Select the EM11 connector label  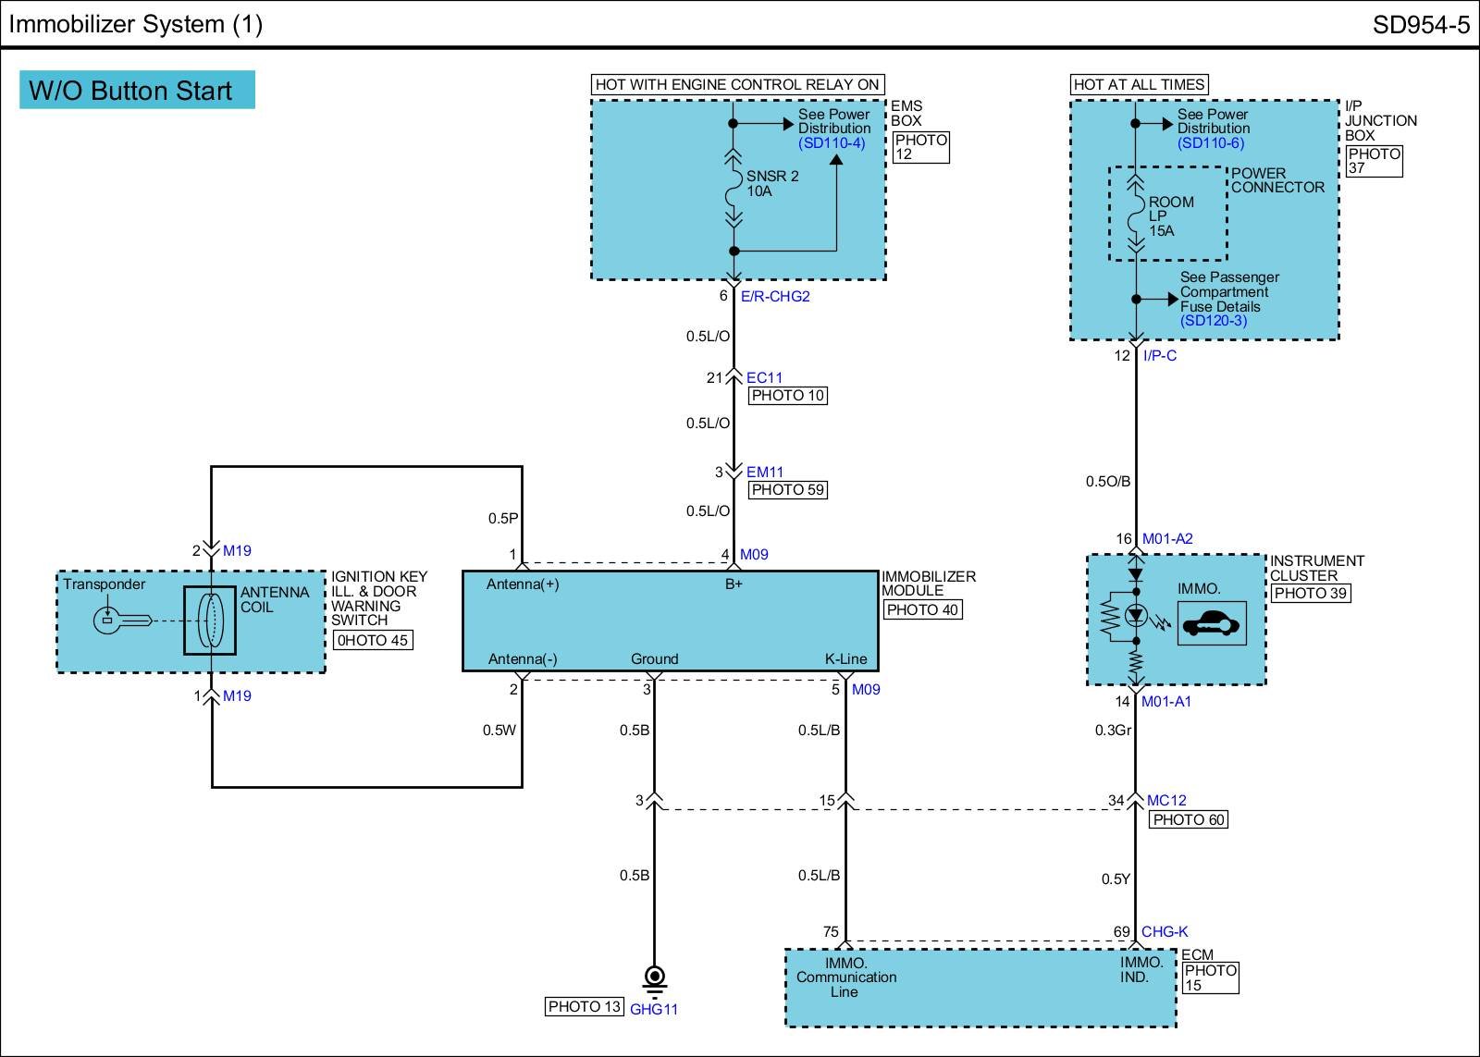[765, 473]
